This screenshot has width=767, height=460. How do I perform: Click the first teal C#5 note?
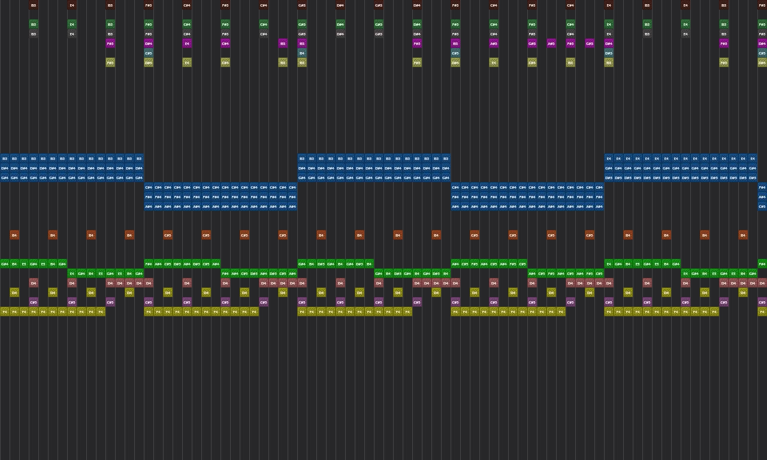tap(149, 53)
